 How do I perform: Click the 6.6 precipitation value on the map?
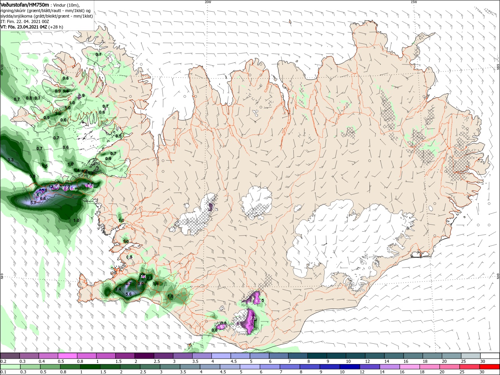(43, 198)
